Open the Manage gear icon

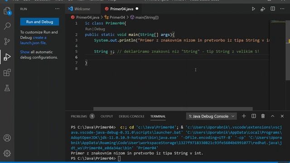(7, 153)
